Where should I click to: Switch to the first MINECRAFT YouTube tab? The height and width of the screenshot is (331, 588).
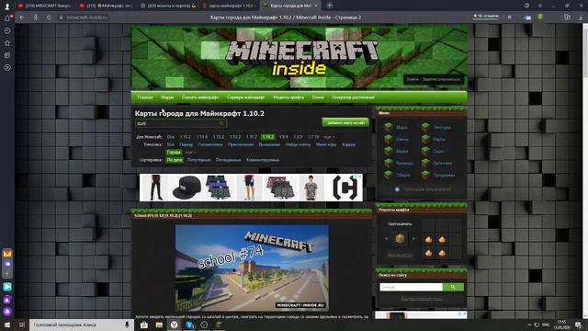pyautogui.click(x=45, y=6)
